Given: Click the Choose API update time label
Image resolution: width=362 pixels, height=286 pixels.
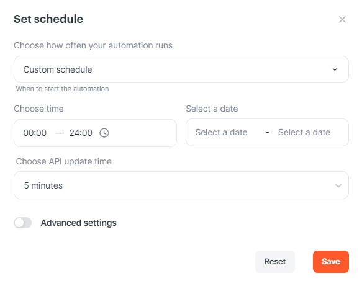Looking at the screenshot, I should (64, 161).
